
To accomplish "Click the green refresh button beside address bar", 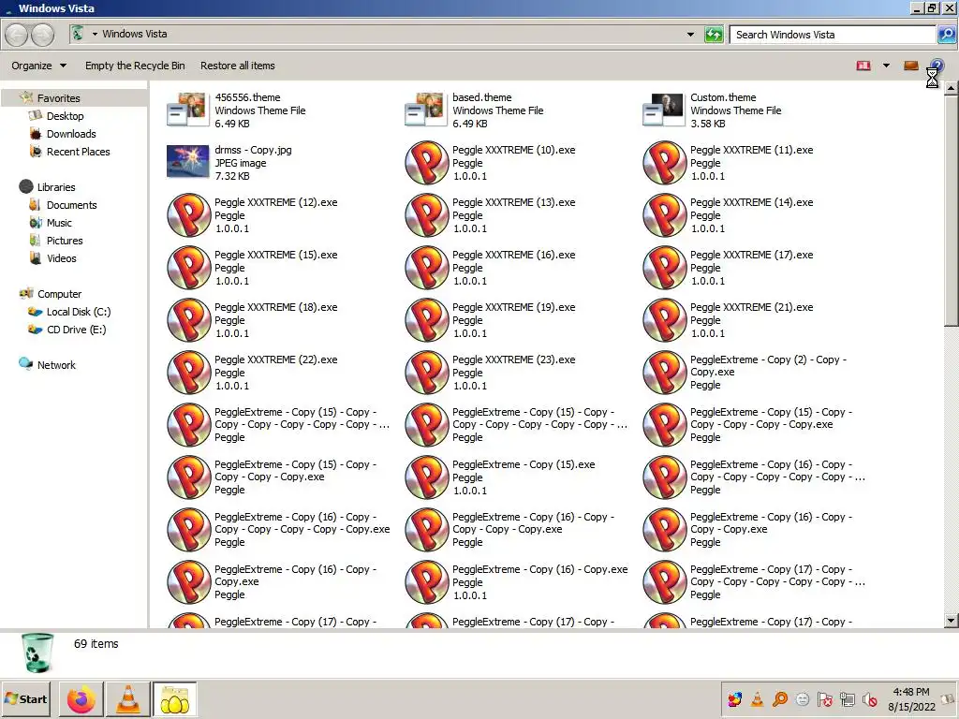I will pyautogui.click(x=714, y=35).
